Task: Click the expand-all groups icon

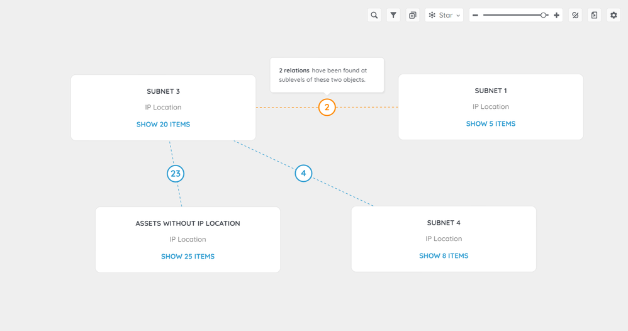Action: 413,15
